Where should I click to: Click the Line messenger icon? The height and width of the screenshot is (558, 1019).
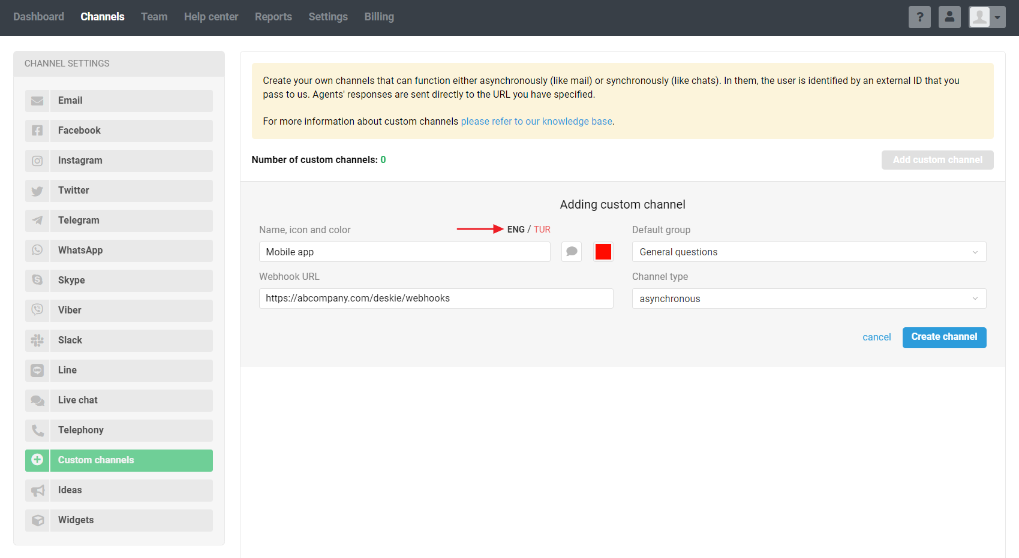click(37, 370)
